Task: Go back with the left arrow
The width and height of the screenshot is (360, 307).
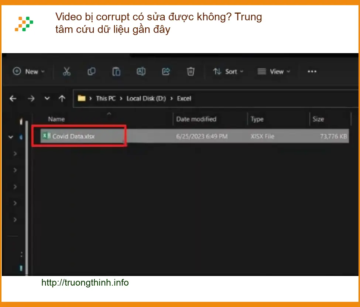Action: pos(13,99)
